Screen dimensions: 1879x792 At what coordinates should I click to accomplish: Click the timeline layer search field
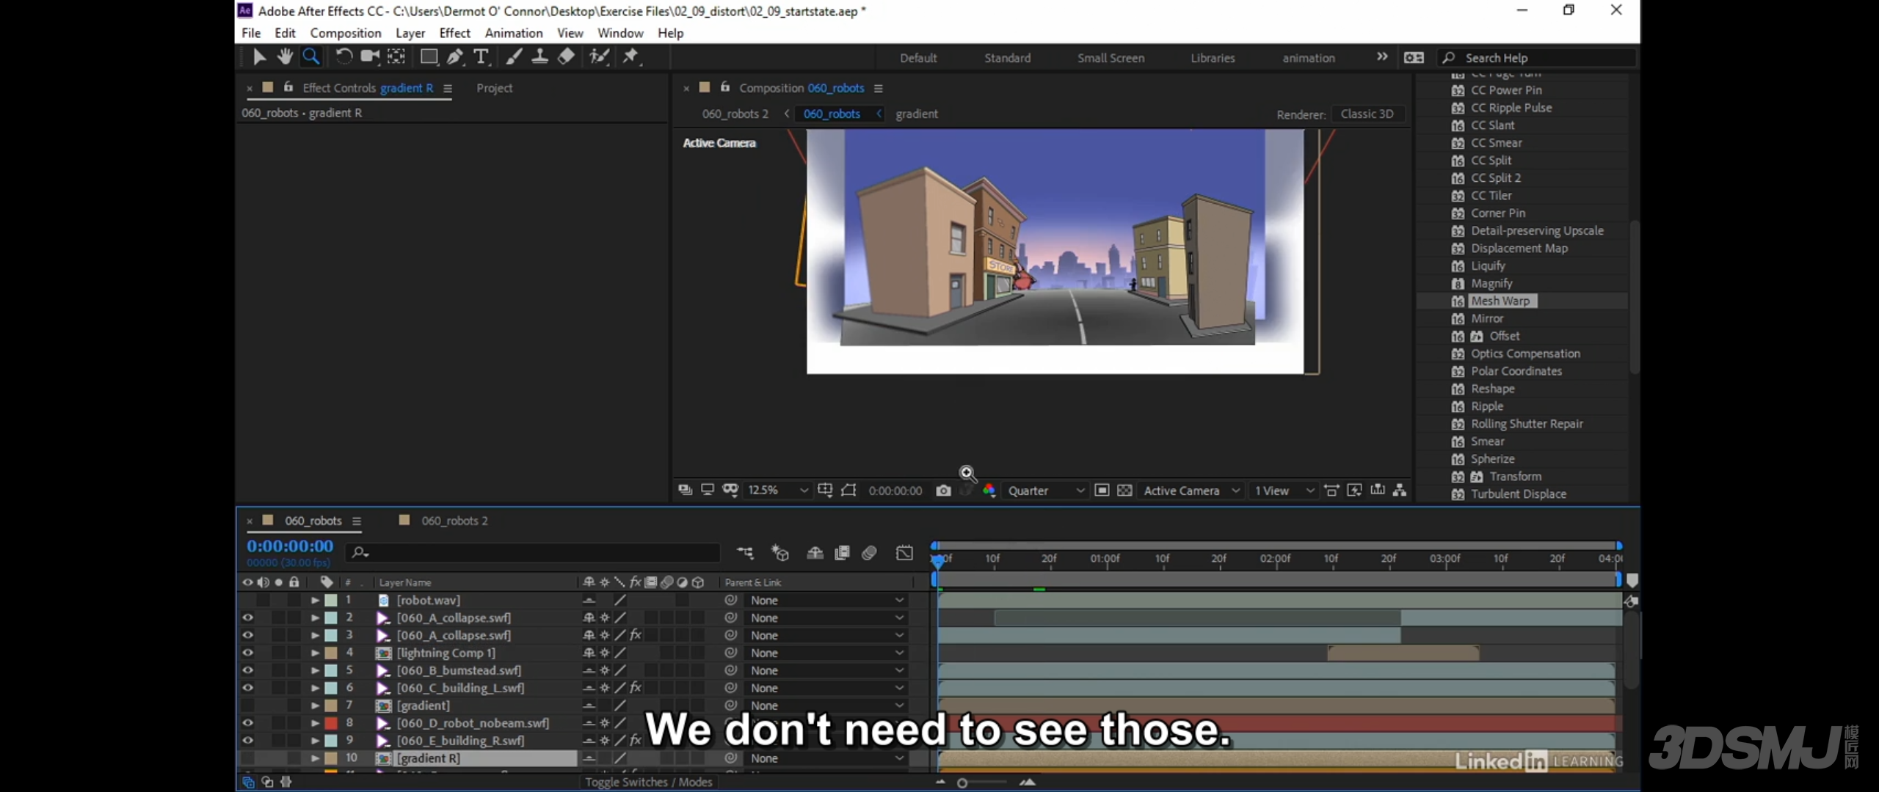click(534, 552)
